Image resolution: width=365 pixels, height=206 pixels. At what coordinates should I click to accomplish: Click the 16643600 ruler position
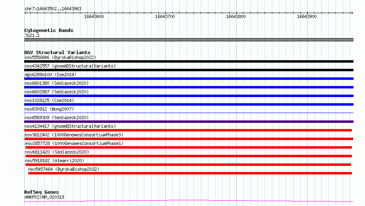94,16
